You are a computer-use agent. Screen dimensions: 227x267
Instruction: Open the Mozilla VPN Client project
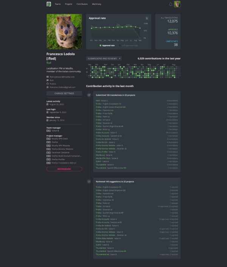coord(60,139)
